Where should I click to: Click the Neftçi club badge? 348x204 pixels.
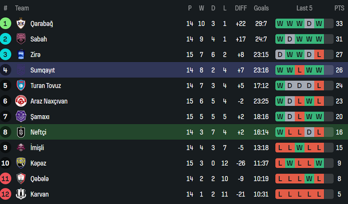coord(21,132)
